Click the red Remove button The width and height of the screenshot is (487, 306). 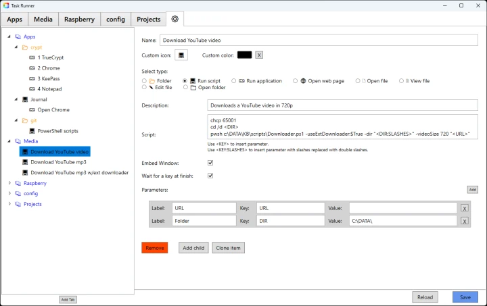155,248
